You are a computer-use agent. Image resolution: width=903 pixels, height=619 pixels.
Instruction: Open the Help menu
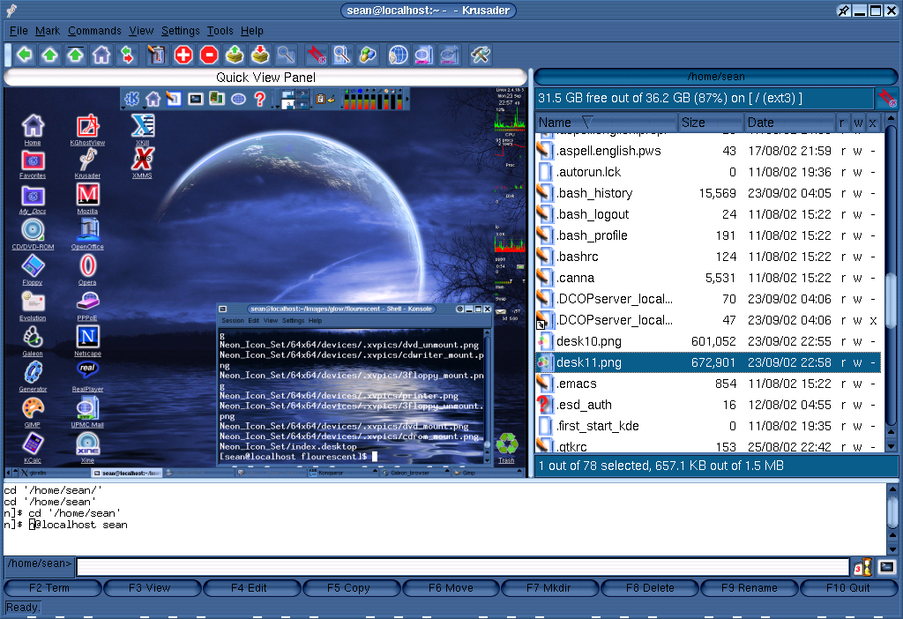tap(251, 31)
